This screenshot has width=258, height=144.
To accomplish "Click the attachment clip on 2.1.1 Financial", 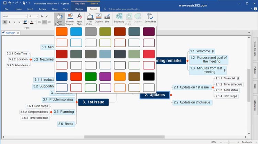I will tap(238, 79).
